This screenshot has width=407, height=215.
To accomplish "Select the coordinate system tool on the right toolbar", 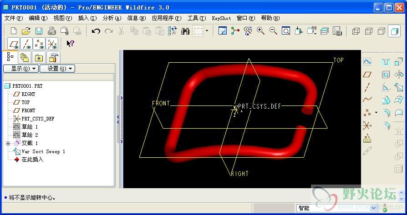I will coord(367,125).
